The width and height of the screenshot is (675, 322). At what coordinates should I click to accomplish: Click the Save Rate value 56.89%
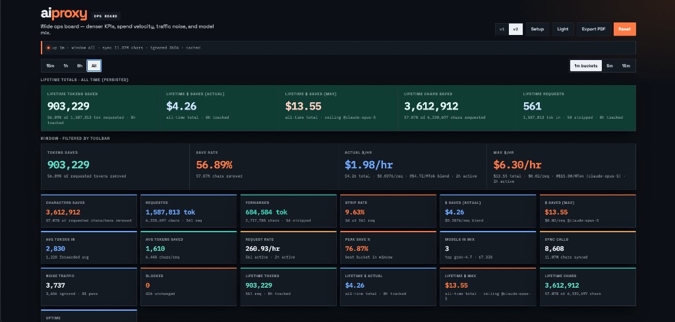214,165
